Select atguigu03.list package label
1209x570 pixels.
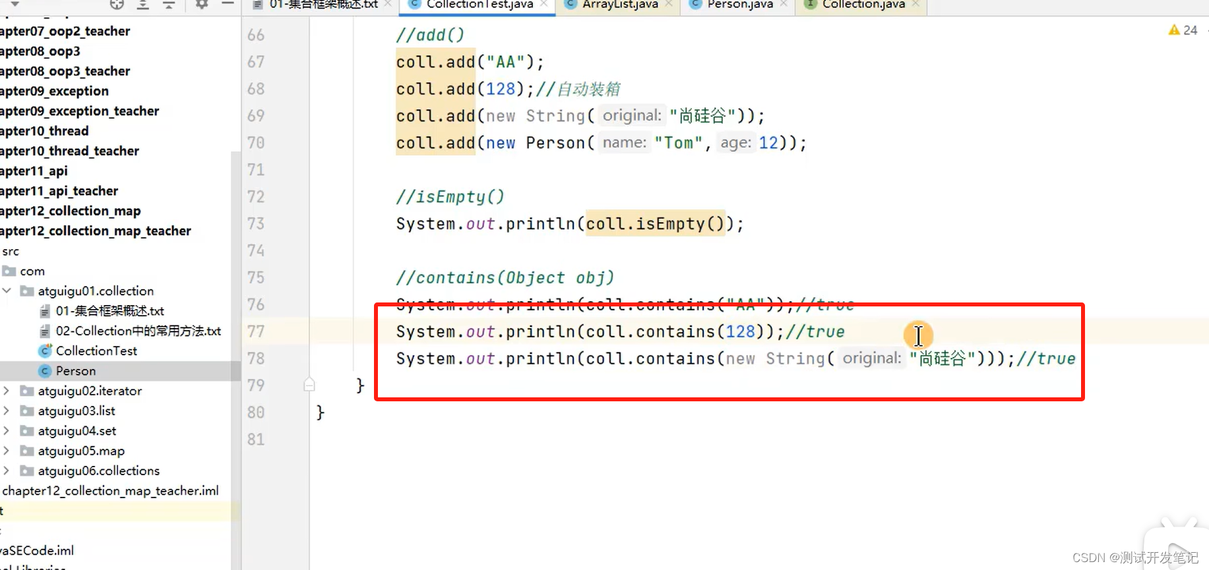point(77,411)
